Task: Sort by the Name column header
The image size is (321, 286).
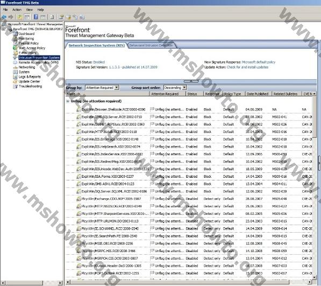Action: [108, 94]
